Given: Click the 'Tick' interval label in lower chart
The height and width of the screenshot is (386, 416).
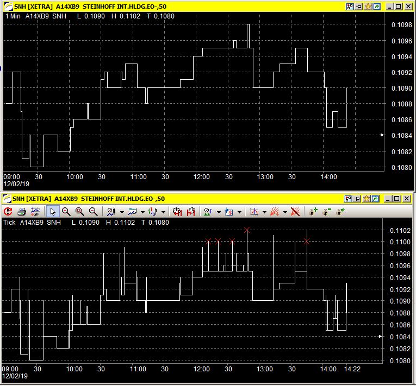Looking at the screenshot, I should tap(9, 223).
